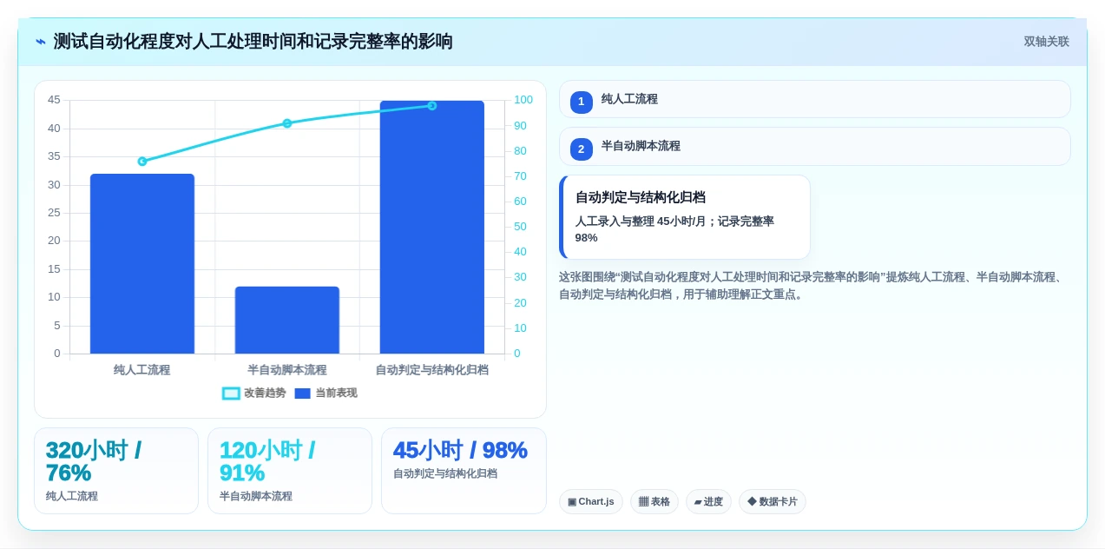The image size is (1105, 549).
Task: Toggle 当前表现 legend entry
Action: pos(326,394)
